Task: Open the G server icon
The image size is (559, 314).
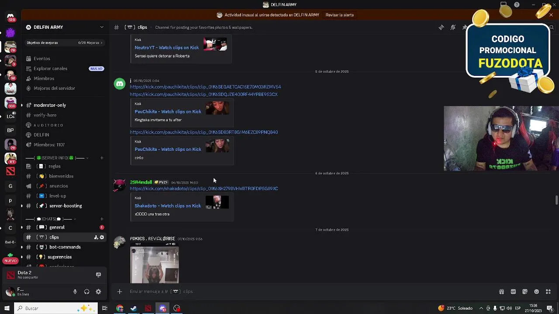Action: (10, 186)
